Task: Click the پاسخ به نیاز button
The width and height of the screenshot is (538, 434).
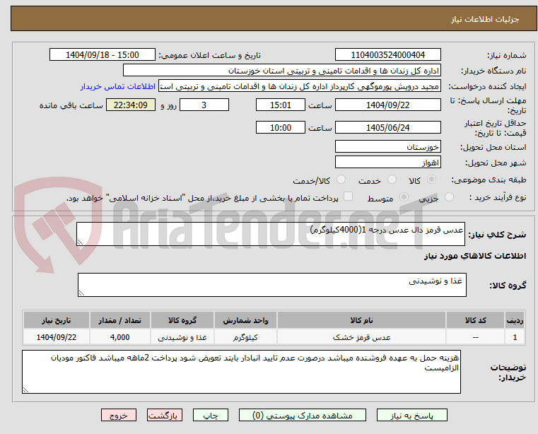Action: [x=411, y=415]
